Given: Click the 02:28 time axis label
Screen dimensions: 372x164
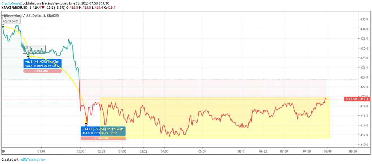Looking at the screenshot, I should click(x=101, y=151).
